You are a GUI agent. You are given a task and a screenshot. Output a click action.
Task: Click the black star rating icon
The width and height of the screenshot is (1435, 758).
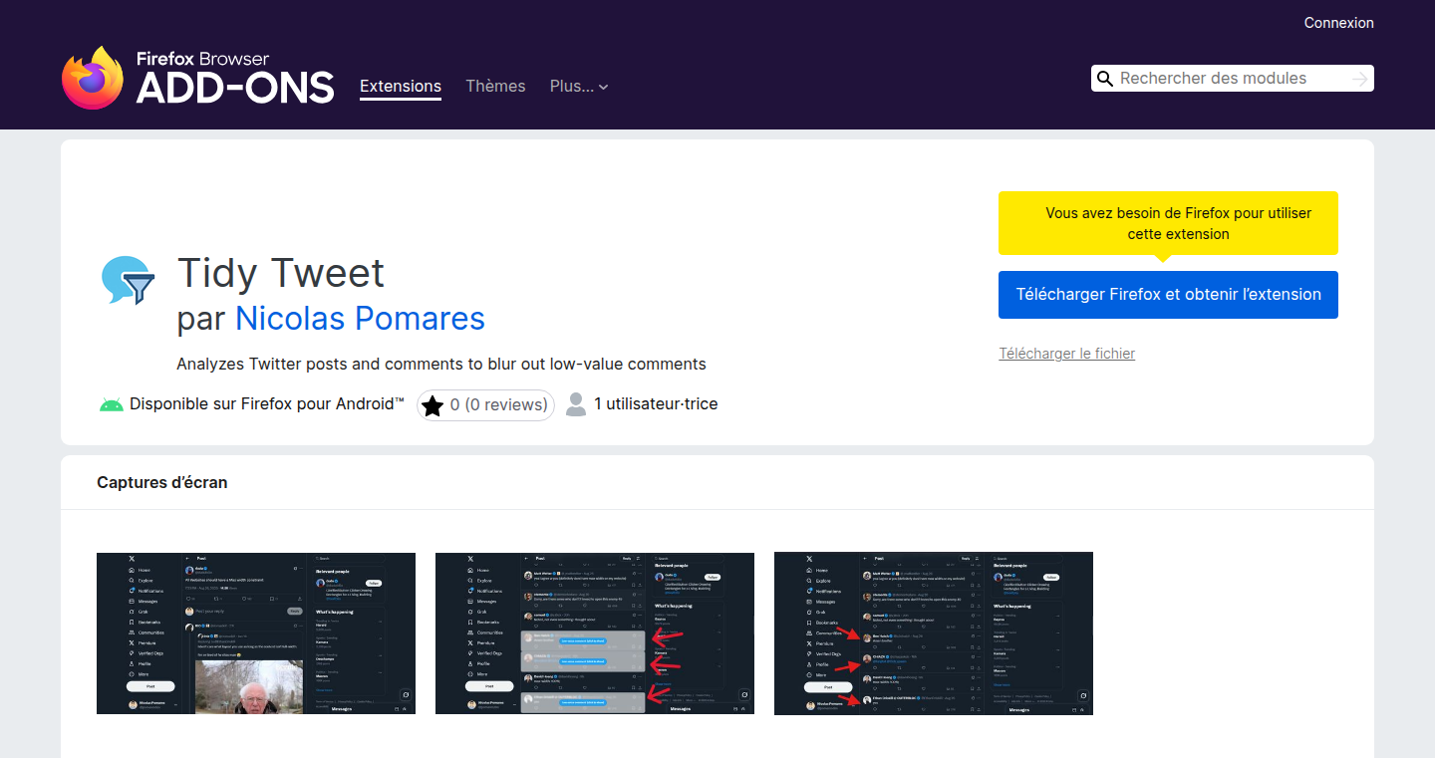(432, 405)
